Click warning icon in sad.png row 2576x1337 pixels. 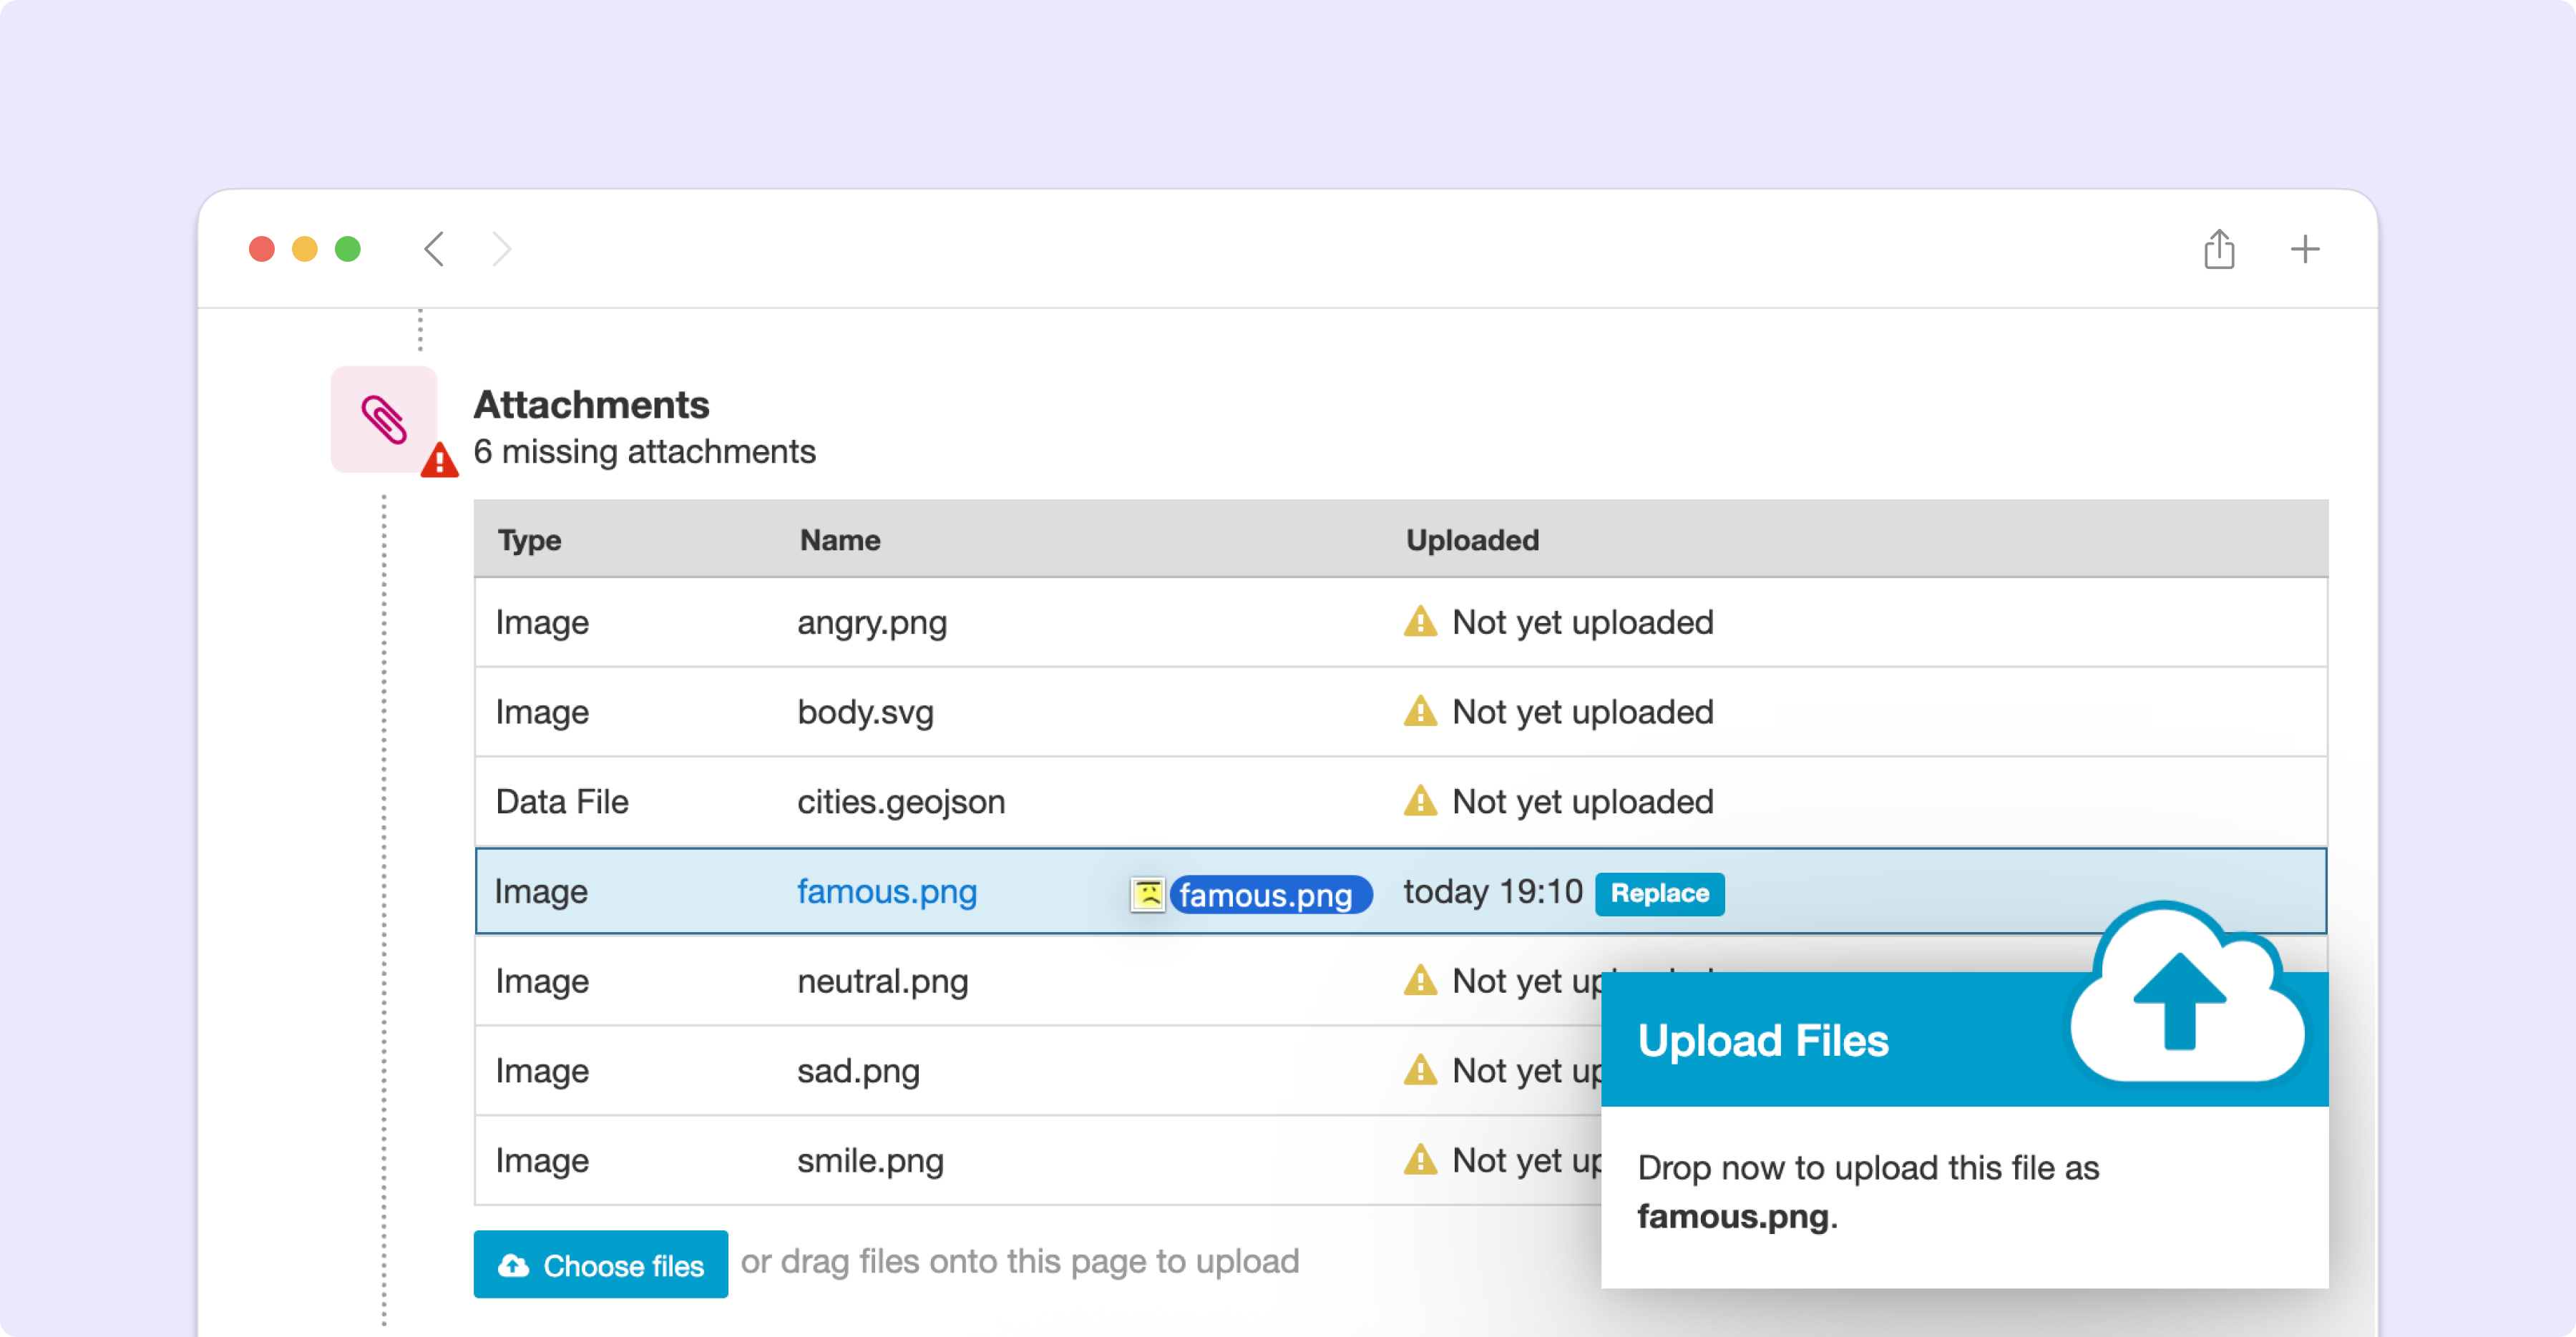point(1420,1070)
